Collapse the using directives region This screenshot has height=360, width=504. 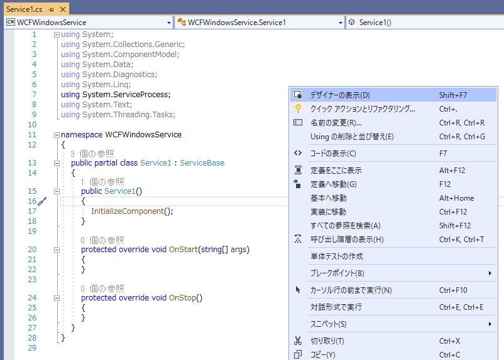pos(57,34)
